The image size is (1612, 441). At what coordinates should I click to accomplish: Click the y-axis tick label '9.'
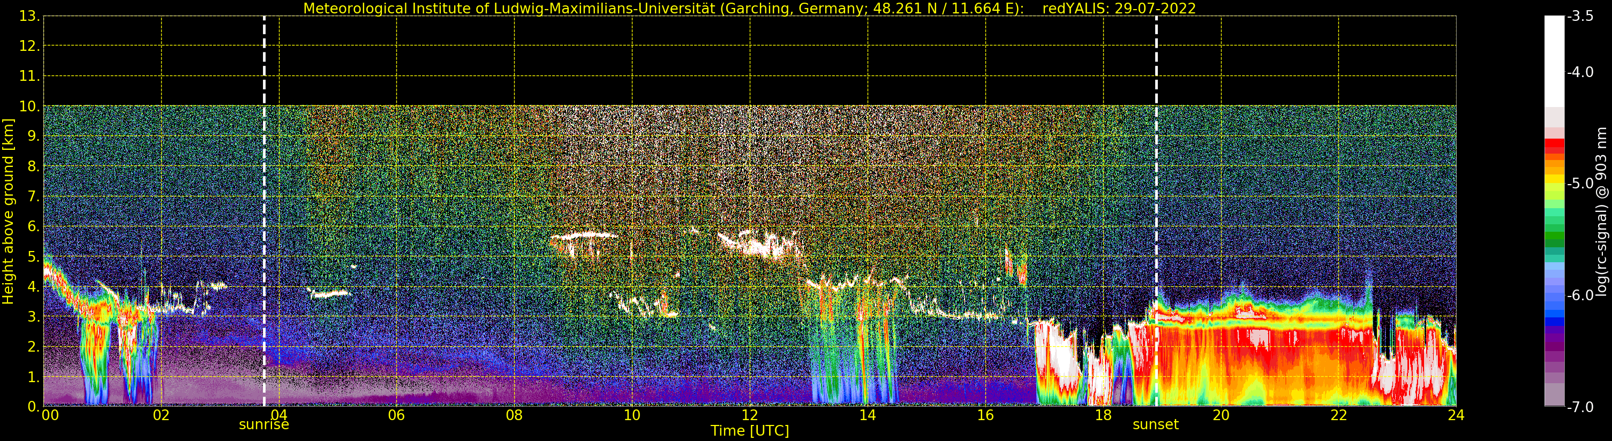click(x=33, y=136)
